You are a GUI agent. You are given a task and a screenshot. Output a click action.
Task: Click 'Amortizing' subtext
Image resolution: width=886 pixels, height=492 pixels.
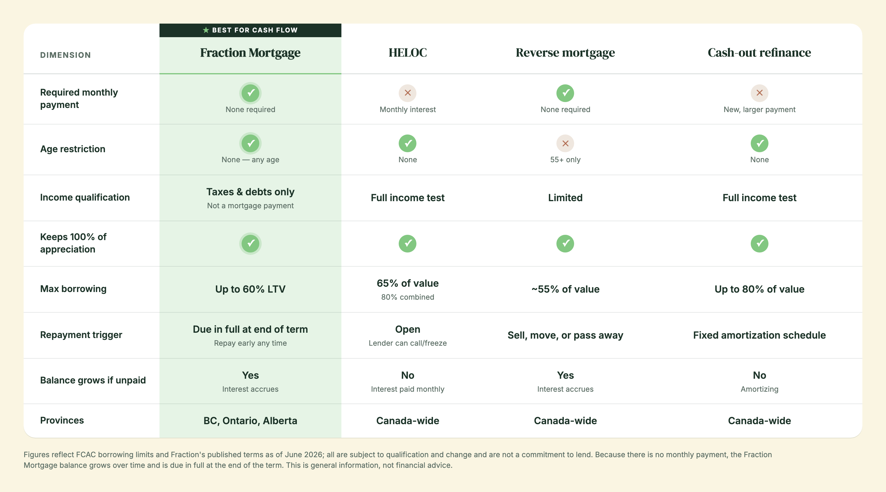point(759,389)
